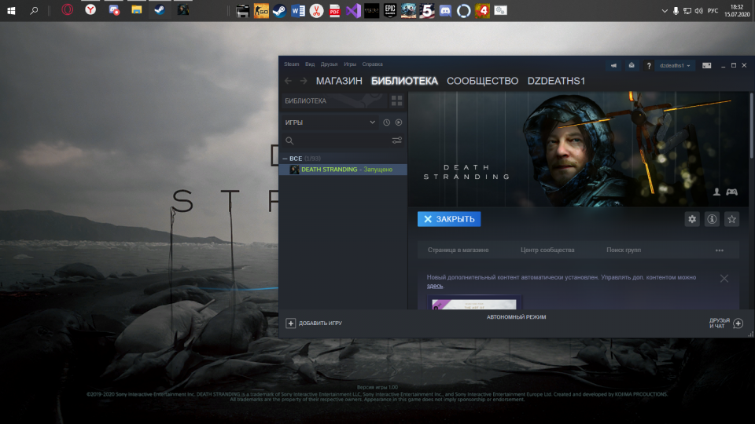Click the Steam help question mark

649,65
